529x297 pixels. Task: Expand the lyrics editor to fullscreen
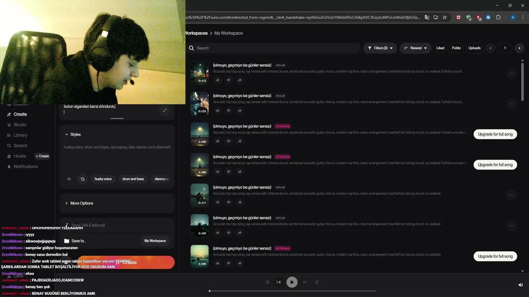(164, 110)
